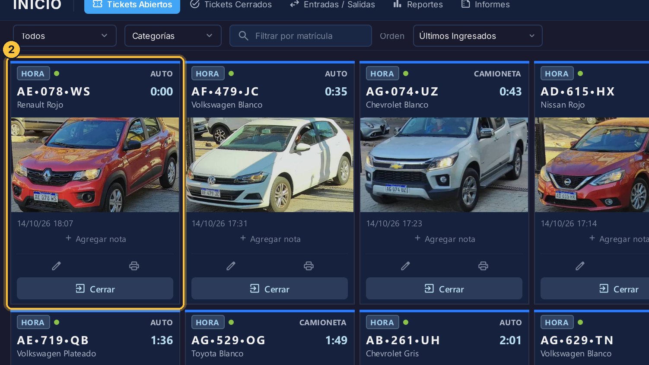Go to Entradas / Salidas tab
Image resolution: width=649 pixels, height=365 pixels.
pos(332,5)
